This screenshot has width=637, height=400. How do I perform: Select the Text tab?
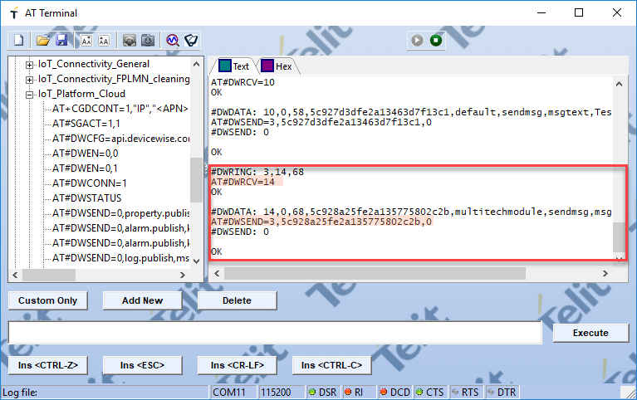pyautogui.click(x=233, y=66)
